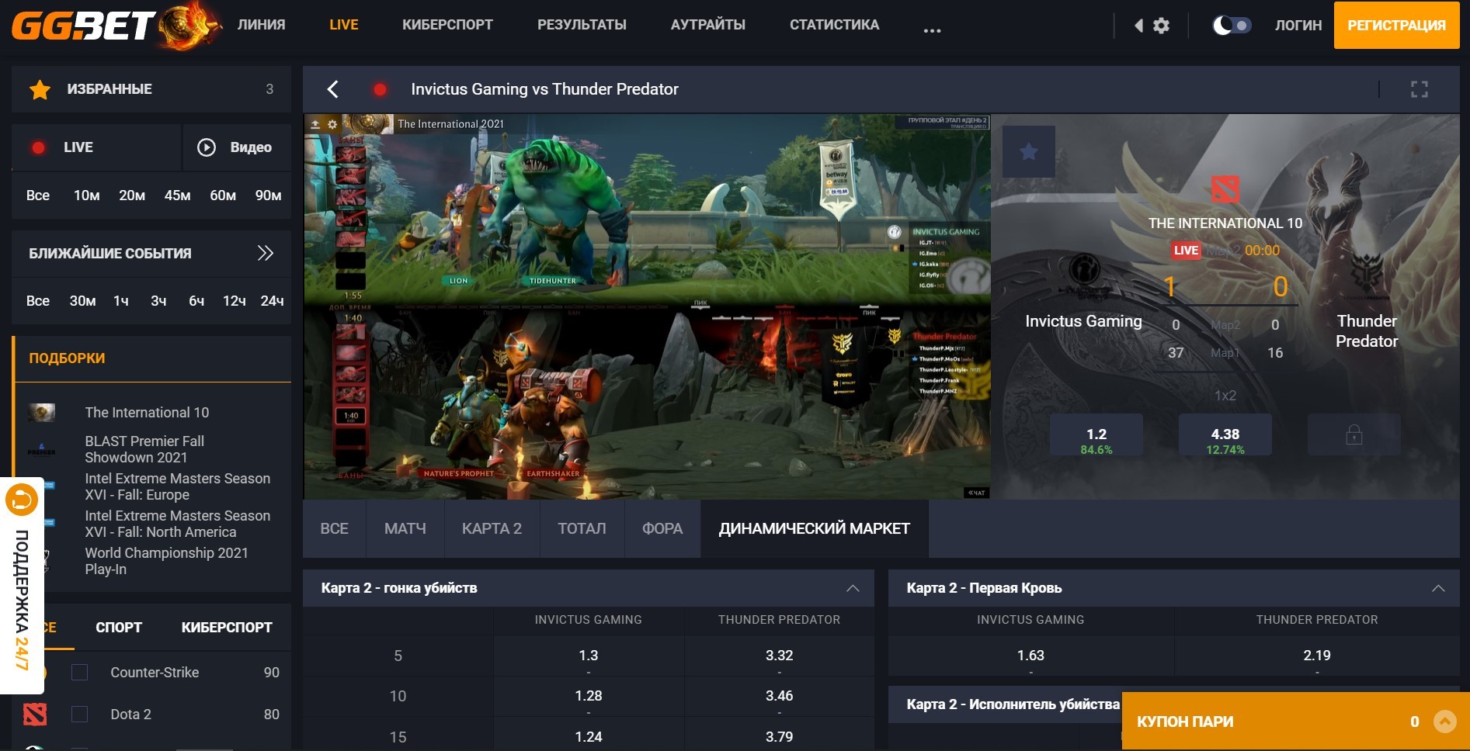Filter upcoming events to 12ч
This screenshot has height=751, width=1470.
(234, 301)
